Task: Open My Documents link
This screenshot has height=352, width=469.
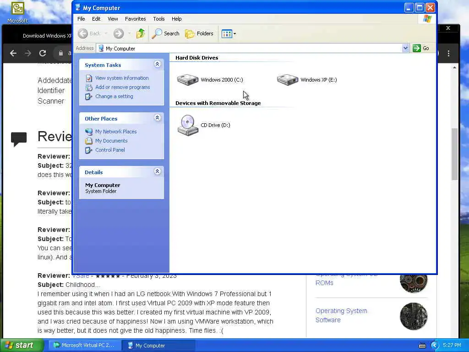Action: 111,141
